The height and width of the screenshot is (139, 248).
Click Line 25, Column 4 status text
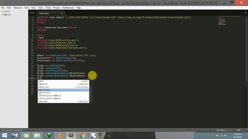(14, 130)
